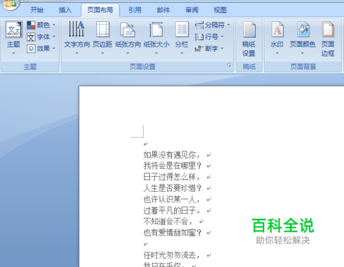The width and height of the screenshot is (344, 267).
Task: Click the 文字方向 text direction icon
Action: pyautogui.click(x=76, y=29)
